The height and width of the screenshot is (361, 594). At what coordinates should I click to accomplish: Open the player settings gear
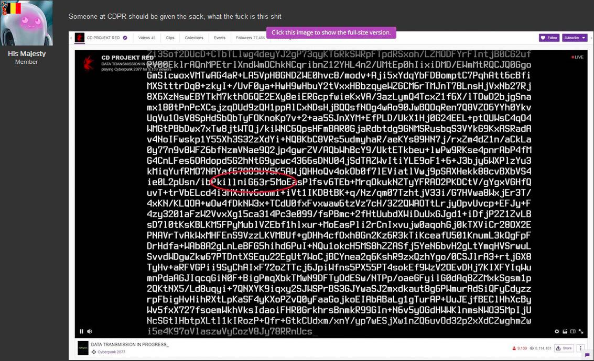(557, 331)
